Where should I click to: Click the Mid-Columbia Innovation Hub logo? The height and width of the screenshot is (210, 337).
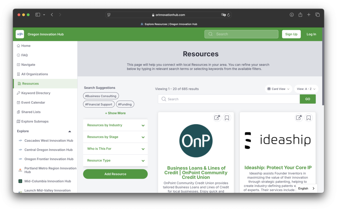(x=20, y=181)
